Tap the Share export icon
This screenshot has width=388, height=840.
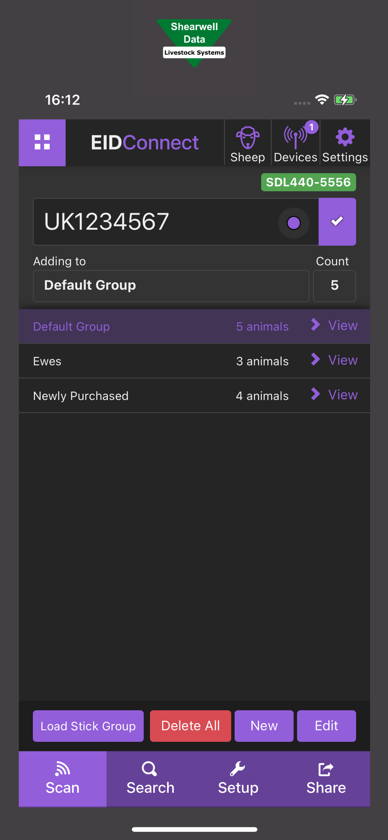[326, 769]
